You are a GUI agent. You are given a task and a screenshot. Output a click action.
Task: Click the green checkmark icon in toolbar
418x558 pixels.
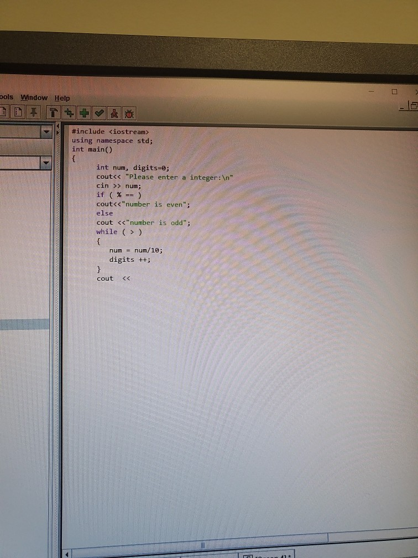pyautogui.click(x=100, y=113)
